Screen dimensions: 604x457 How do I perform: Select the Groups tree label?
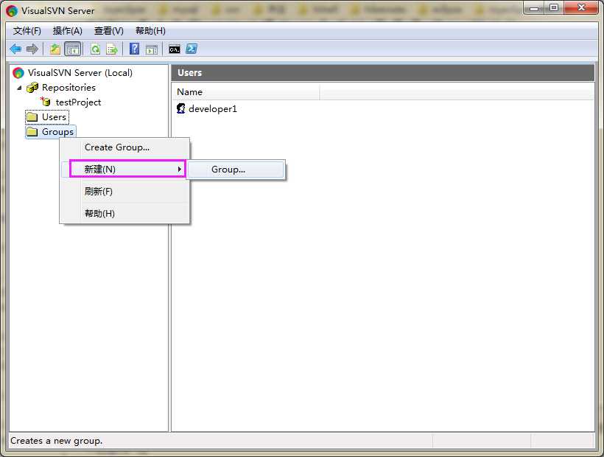pyautogui.click(x=57, y=132)
